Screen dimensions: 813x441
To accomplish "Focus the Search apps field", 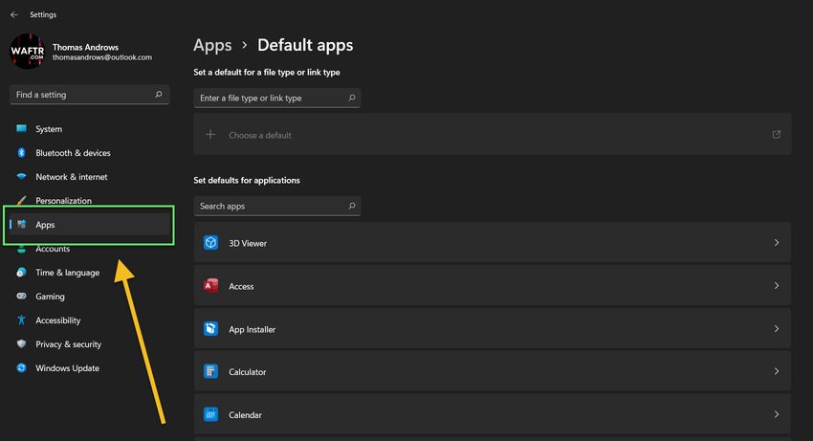I will click(276, 206).
